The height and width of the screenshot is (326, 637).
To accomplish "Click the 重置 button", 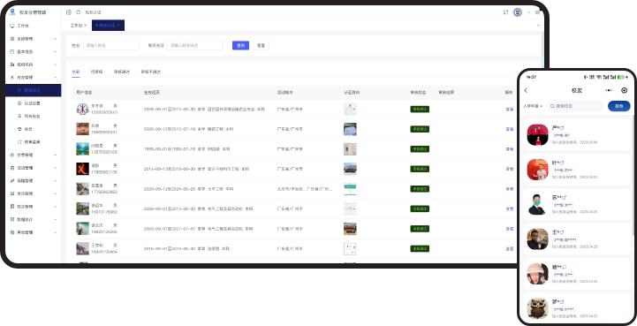I will [261, 46].
